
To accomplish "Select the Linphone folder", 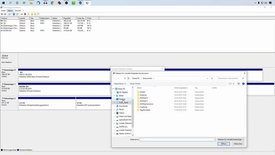I will click(144, 107).
